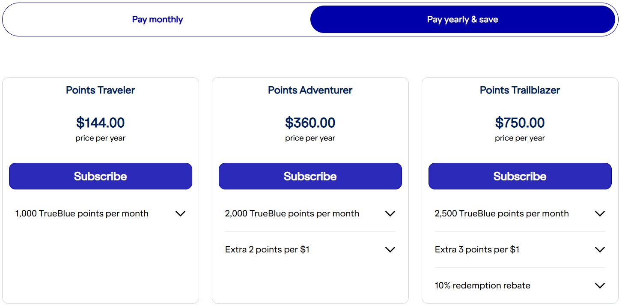Subscribe to the Points Trailblazer plan

point(519,176)
